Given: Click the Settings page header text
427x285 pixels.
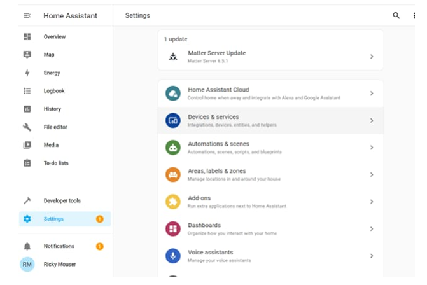Looking at the screenshot, I should [x=137, y=15].
